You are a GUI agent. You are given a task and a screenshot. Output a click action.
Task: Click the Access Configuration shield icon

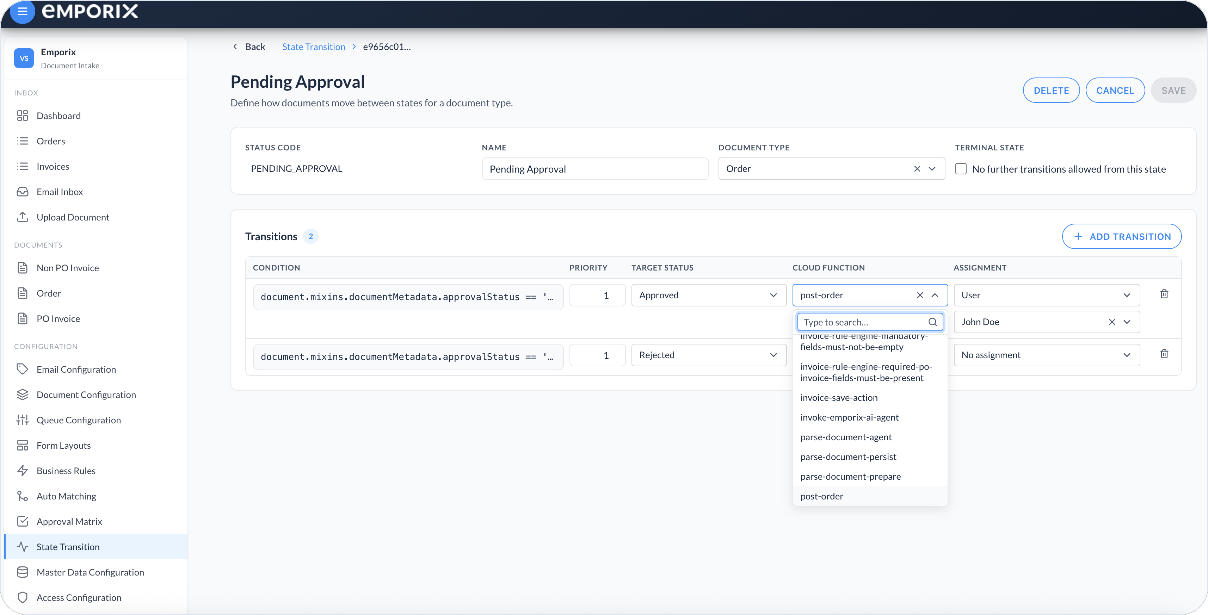pyautogui.click(x=22, y=597)
